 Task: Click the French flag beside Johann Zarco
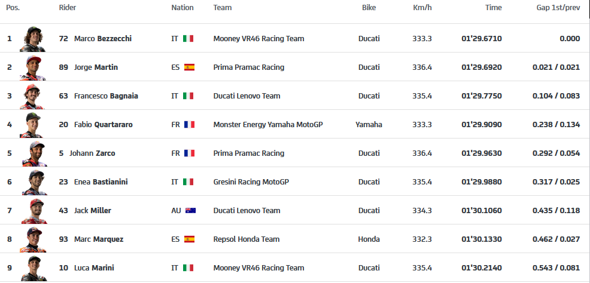click(189, 153)
